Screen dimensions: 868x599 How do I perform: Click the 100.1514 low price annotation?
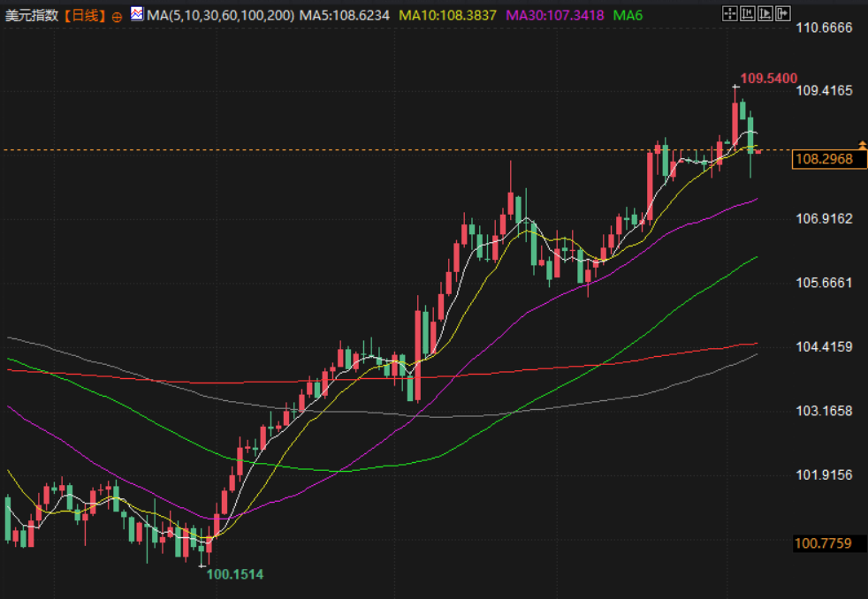[234, 574]
